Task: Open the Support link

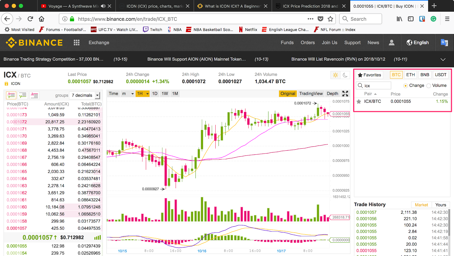Action: click(352, 43)
